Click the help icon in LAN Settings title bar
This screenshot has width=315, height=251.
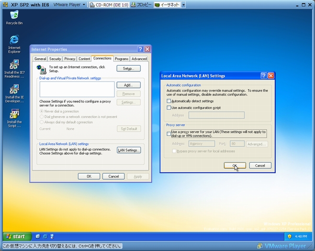[264, 76]
